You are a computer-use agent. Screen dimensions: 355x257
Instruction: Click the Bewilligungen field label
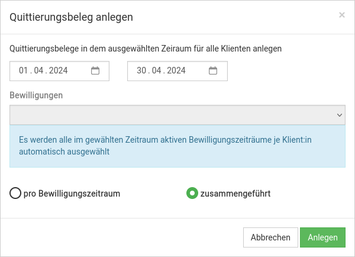36,95
